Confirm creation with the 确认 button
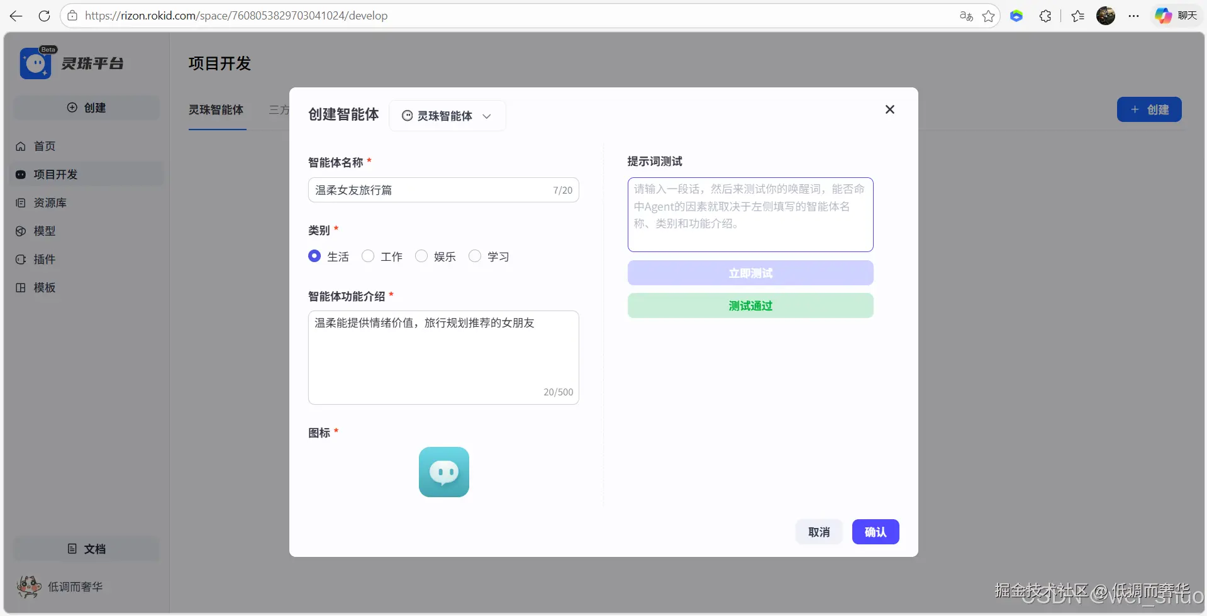The width and height of the screenshot is (1207, 616). tap(876, 531)
